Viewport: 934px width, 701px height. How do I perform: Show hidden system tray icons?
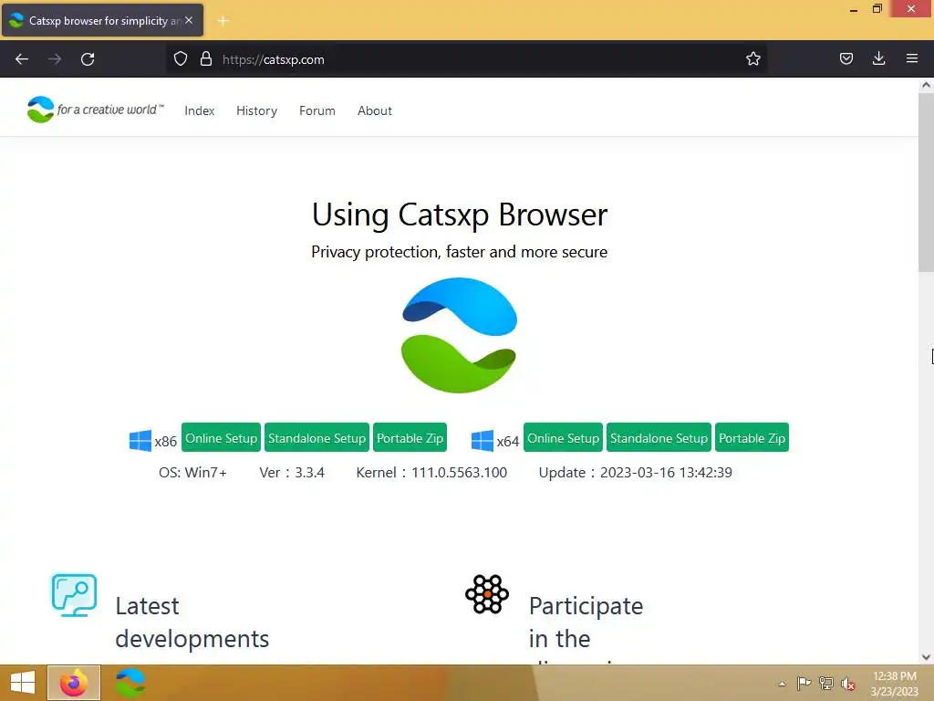pos(782,684)
